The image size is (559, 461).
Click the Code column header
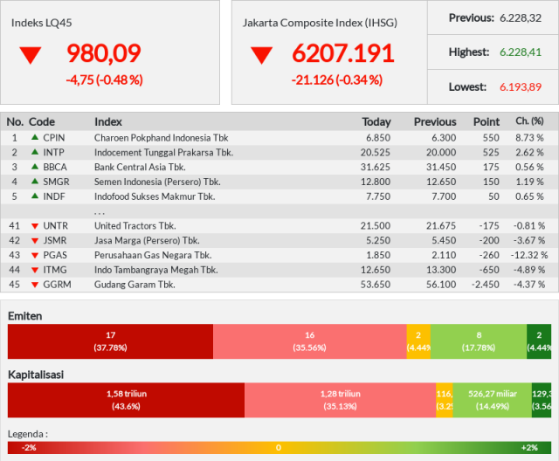click(x=42, y=121)
